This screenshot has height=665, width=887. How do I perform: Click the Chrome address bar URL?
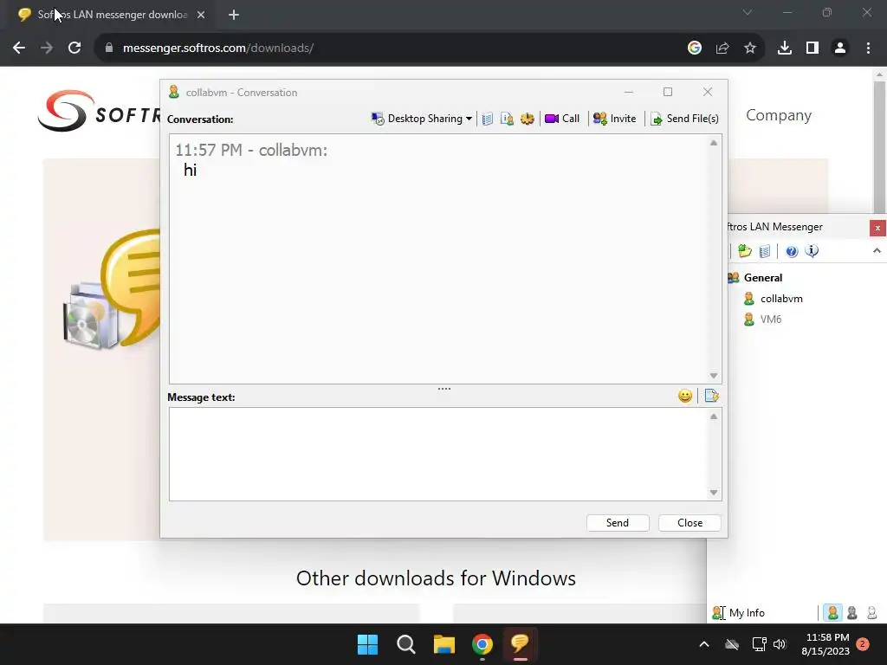(217, 48)
